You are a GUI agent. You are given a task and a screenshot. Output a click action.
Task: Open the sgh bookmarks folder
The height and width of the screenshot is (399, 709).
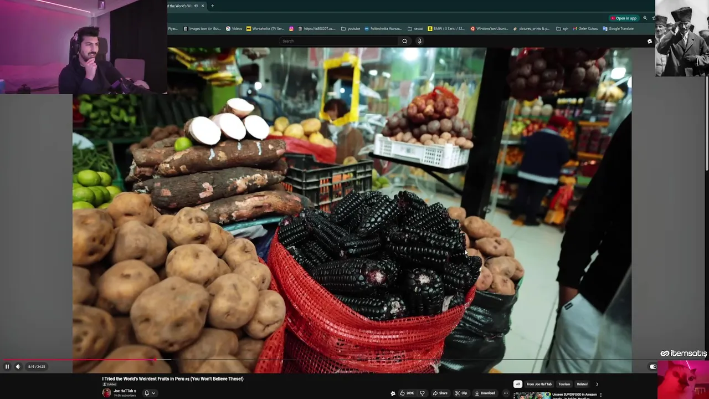562,29
